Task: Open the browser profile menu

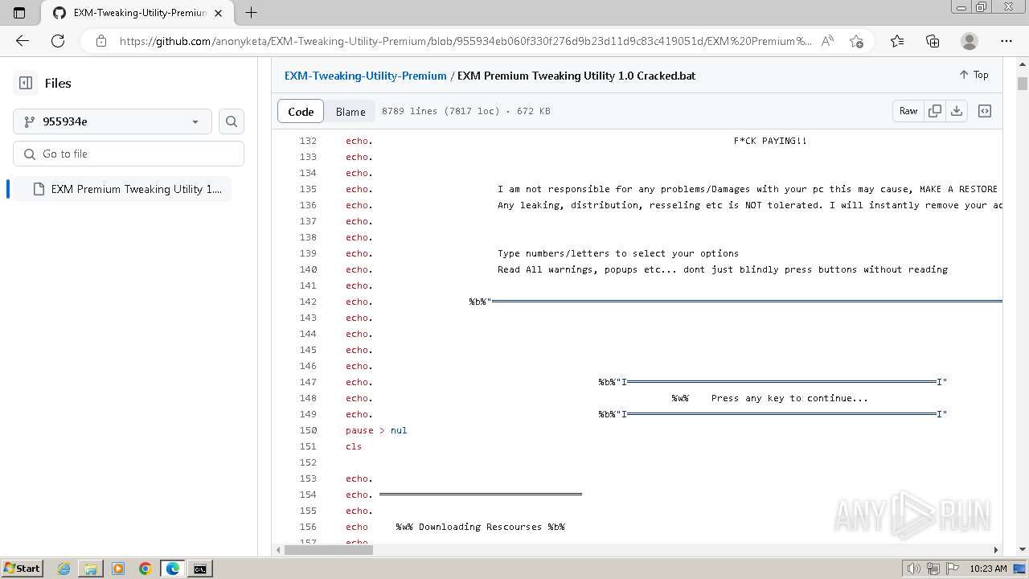Action: (970, 41)
